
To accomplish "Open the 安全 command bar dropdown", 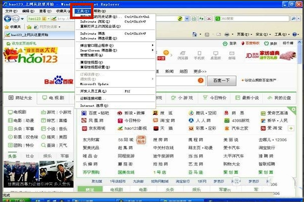I will tap(263, 35).
